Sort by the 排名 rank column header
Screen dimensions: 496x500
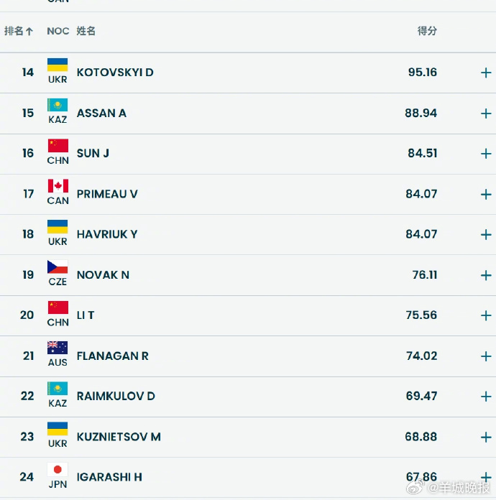tap(19, 31)
